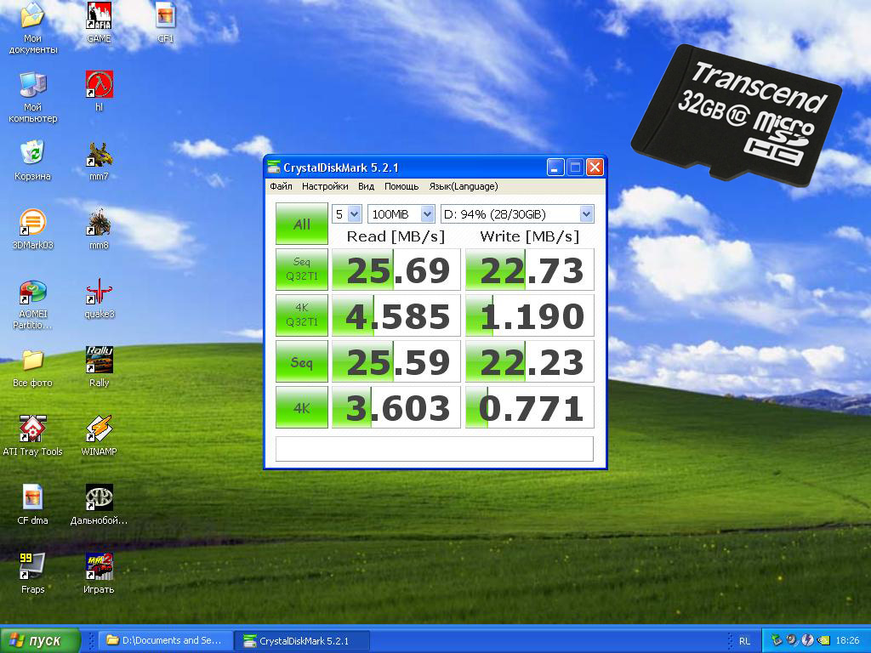The height and width of the screenshot is (653, 871).
Task: Launch the Fraps shortcut
Action: pyautogui.click(x=32, y=573)
